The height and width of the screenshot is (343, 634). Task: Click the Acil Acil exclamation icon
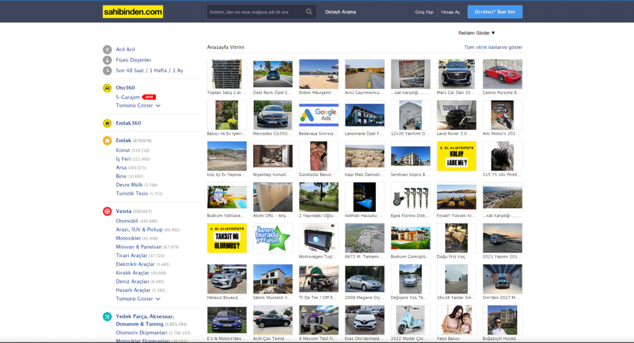(107, 49)
